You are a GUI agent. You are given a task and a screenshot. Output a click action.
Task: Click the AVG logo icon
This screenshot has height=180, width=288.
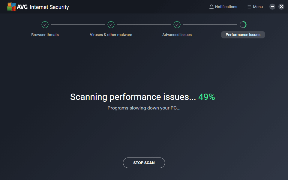(12, 7)
